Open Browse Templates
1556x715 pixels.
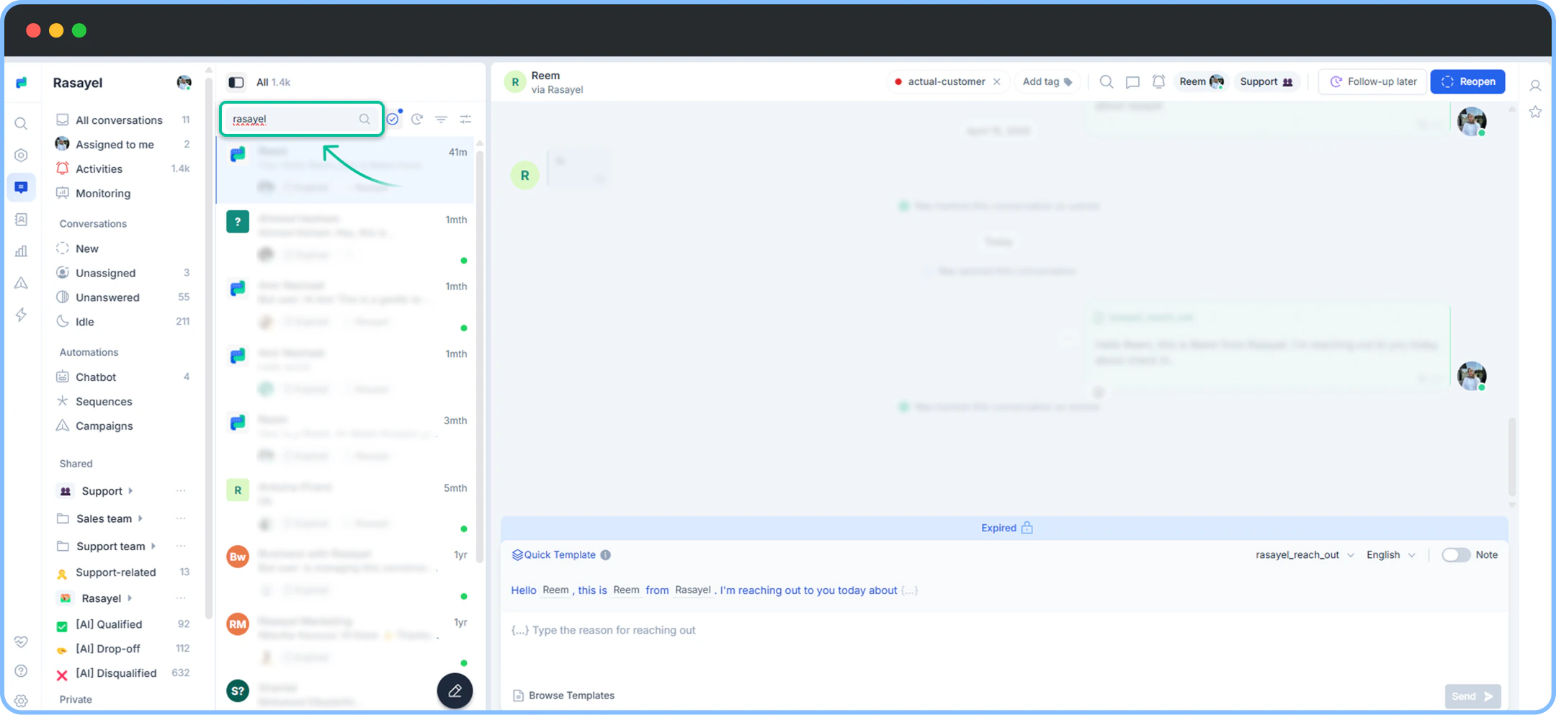563,696
